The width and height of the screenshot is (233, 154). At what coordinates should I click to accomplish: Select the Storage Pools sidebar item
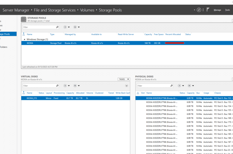pos(8,34)
